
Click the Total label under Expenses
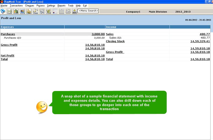coord(4,59)
